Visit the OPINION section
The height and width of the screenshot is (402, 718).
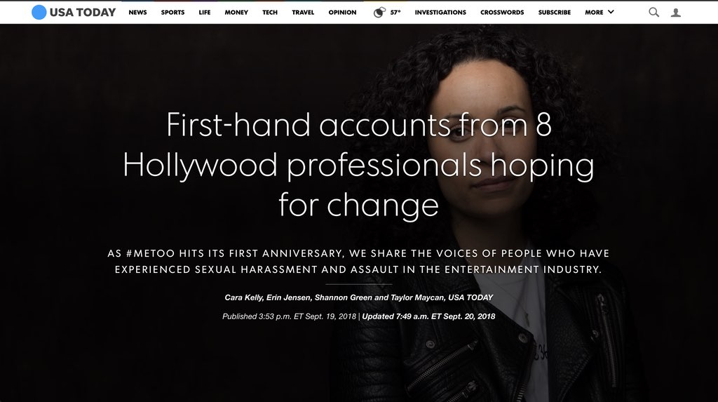(342, 13)
